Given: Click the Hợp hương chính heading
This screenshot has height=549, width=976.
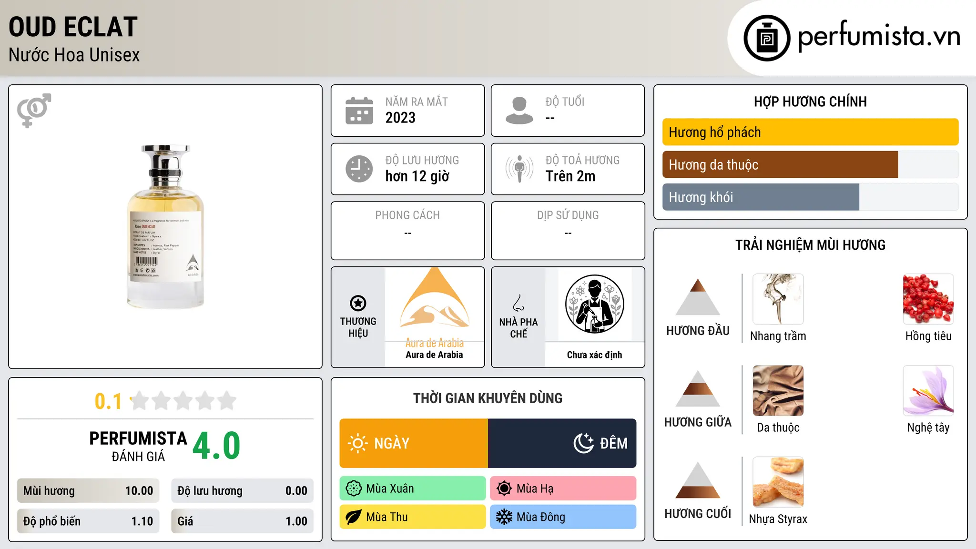Looking at the screenshot, I should (810, 102).
